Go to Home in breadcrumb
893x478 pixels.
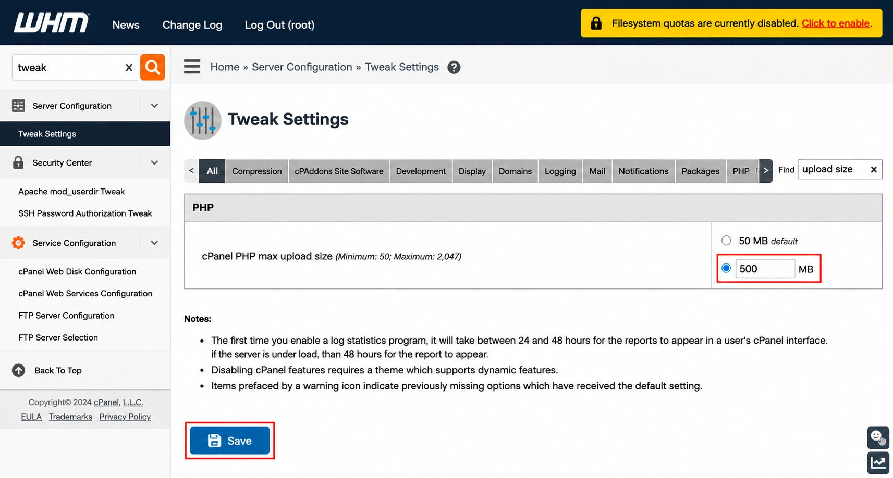point(225,67)
